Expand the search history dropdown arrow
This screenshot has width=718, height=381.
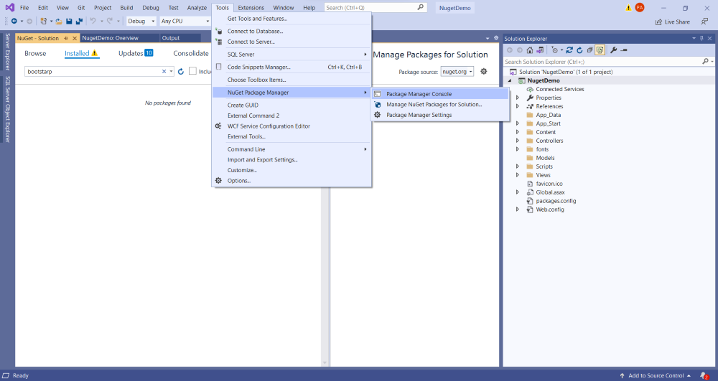click(x=172, y=71)
